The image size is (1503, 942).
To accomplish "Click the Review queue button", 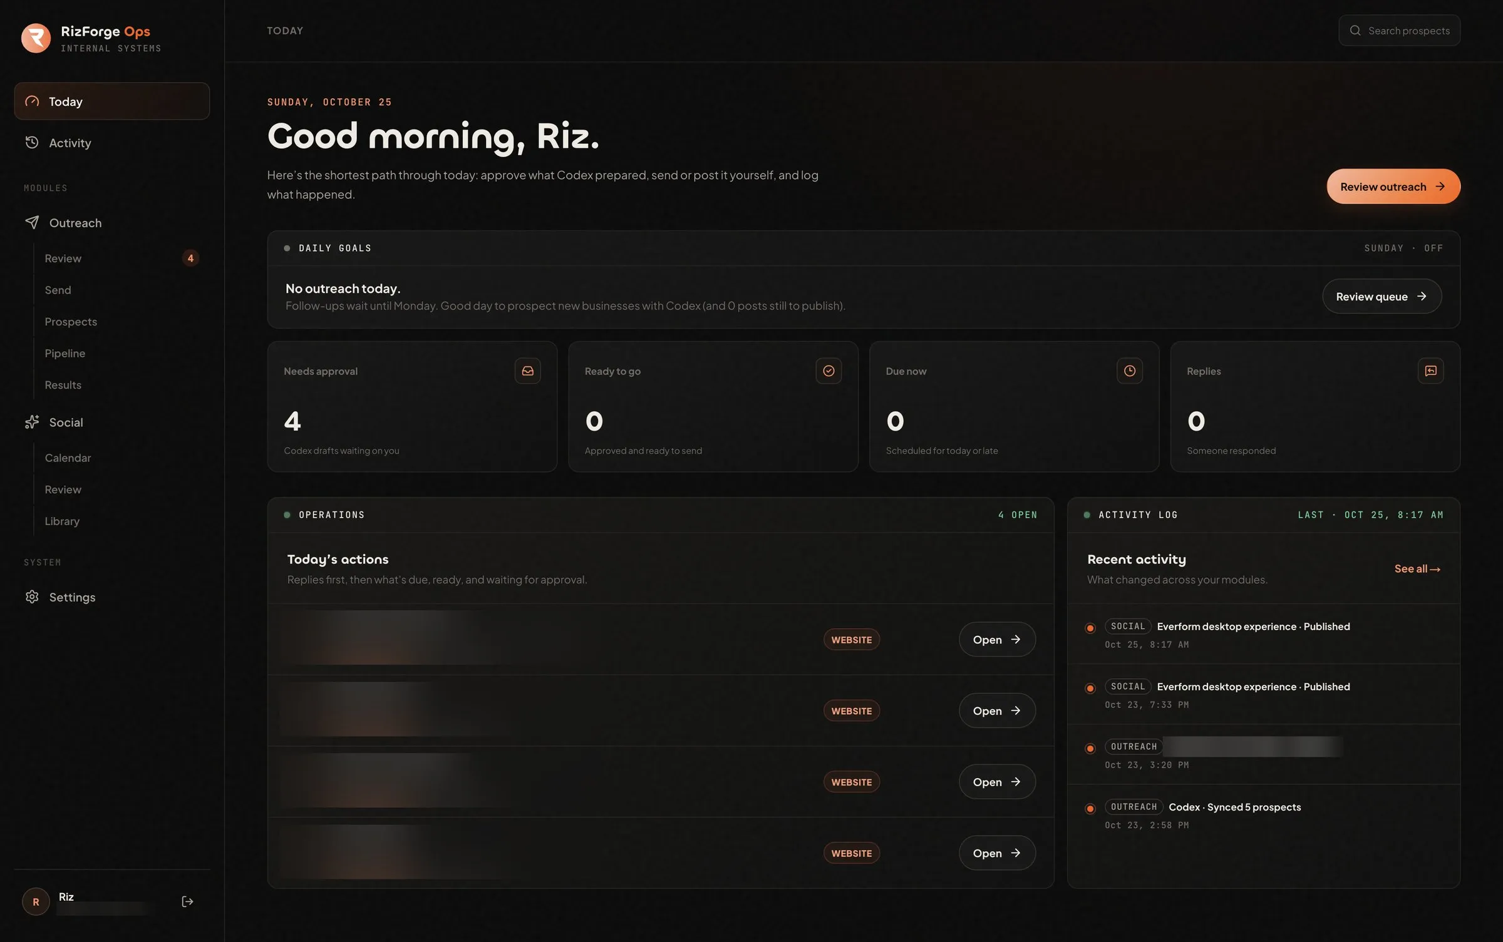I will point(1382,297).
